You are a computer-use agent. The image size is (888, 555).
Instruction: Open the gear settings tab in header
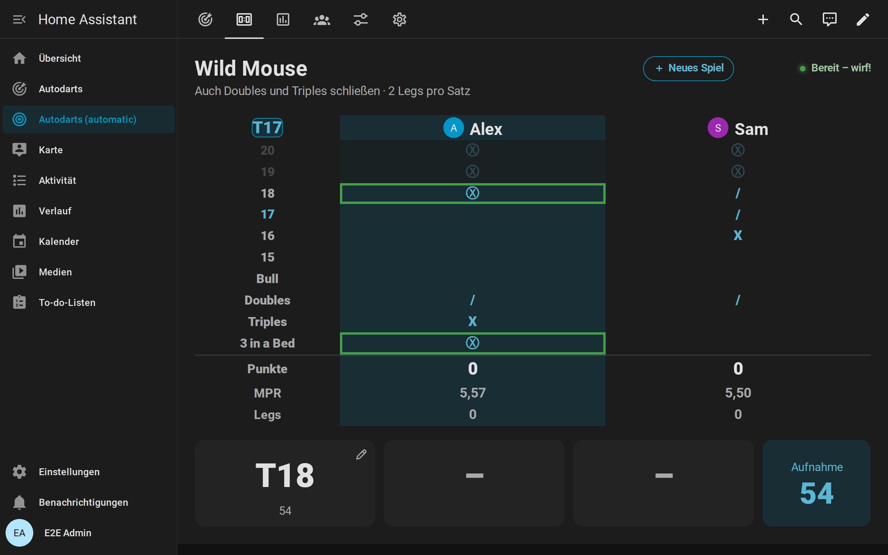400,19
